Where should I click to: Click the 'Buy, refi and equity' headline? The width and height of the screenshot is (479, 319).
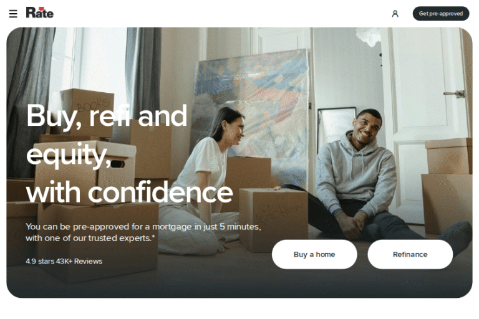pos(107,135)
